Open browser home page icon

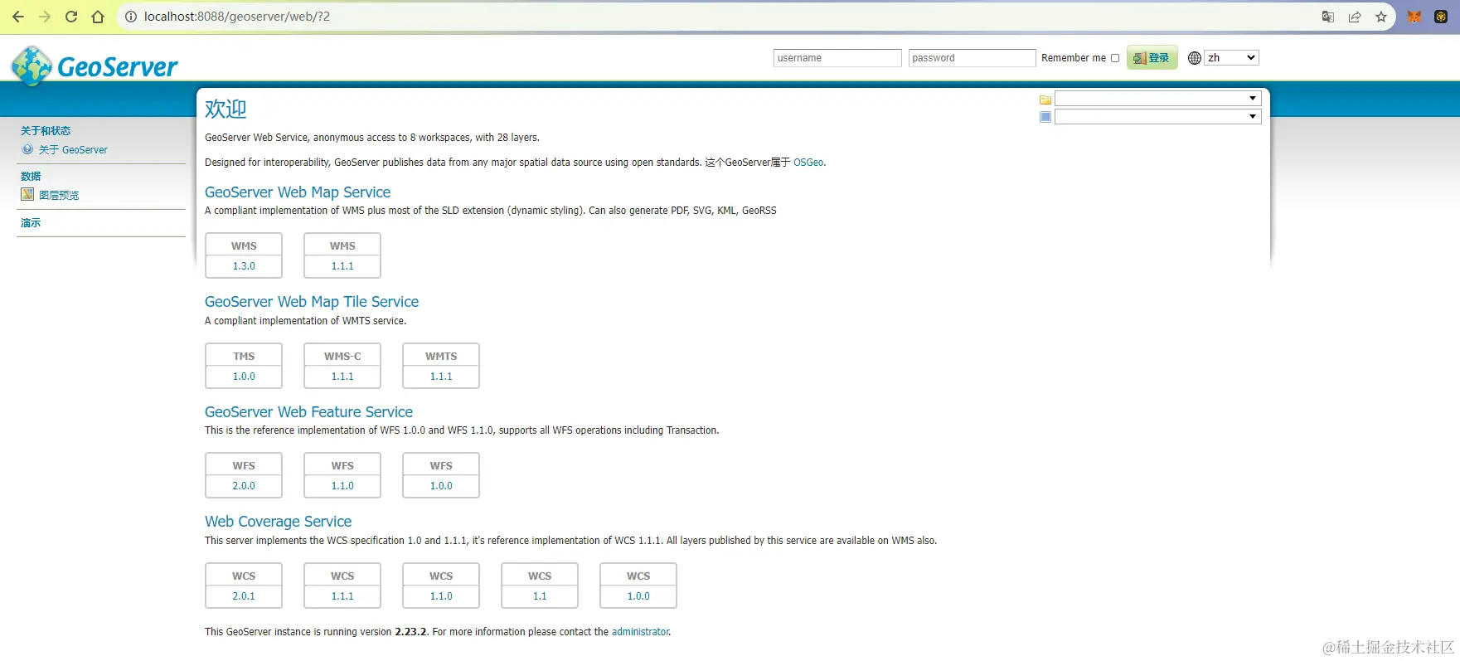98,17
